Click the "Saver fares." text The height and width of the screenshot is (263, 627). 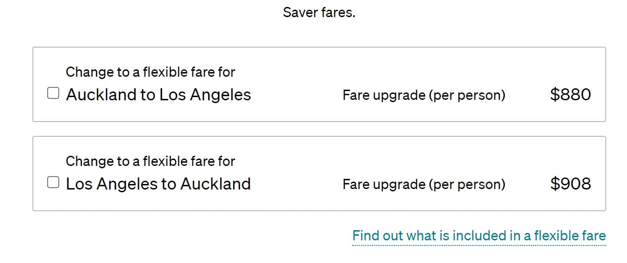(x=319, y=12)
